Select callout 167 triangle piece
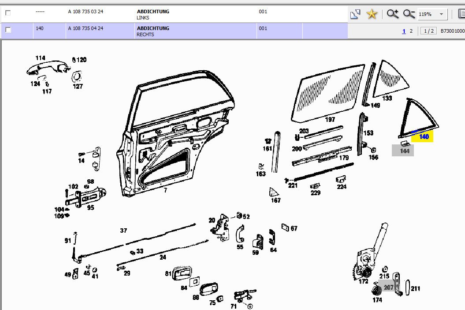Screen dimensions: 465x310 click(276, 200)
